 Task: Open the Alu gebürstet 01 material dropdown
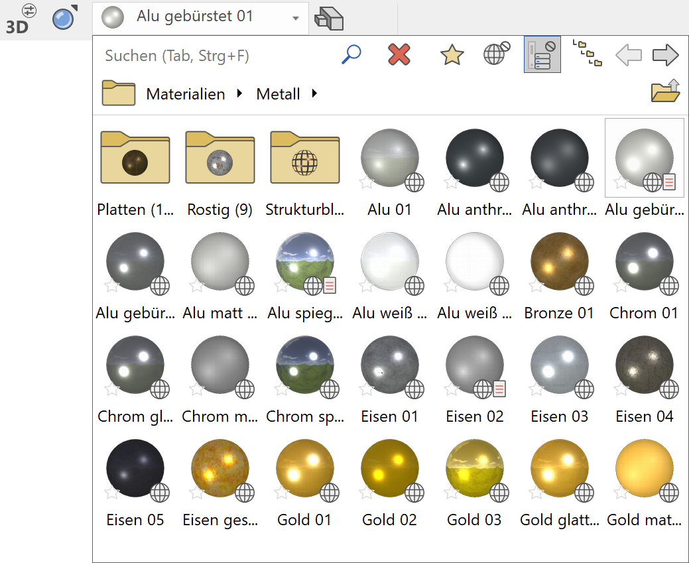pos(296,19)
